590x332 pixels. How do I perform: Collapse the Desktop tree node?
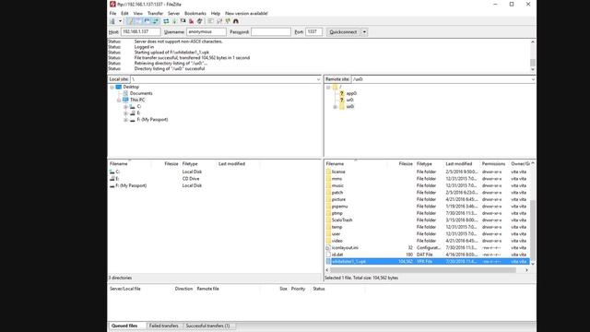[x=112, y=87]
